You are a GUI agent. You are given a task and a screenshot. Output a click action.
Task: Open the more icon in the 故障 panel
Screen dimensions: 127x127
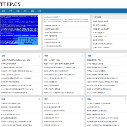[40, 56]
